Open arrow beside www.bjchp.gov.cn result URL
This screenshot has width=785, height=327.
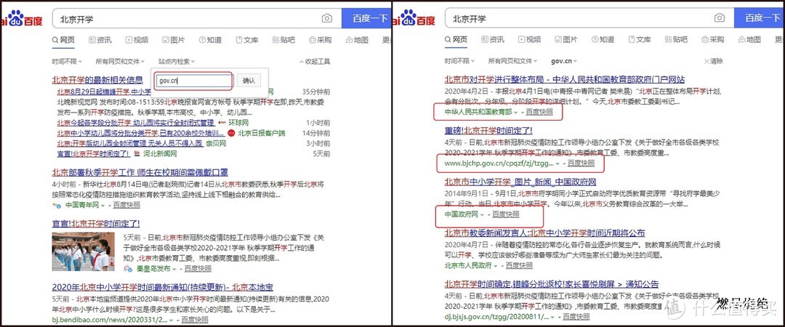558,163
